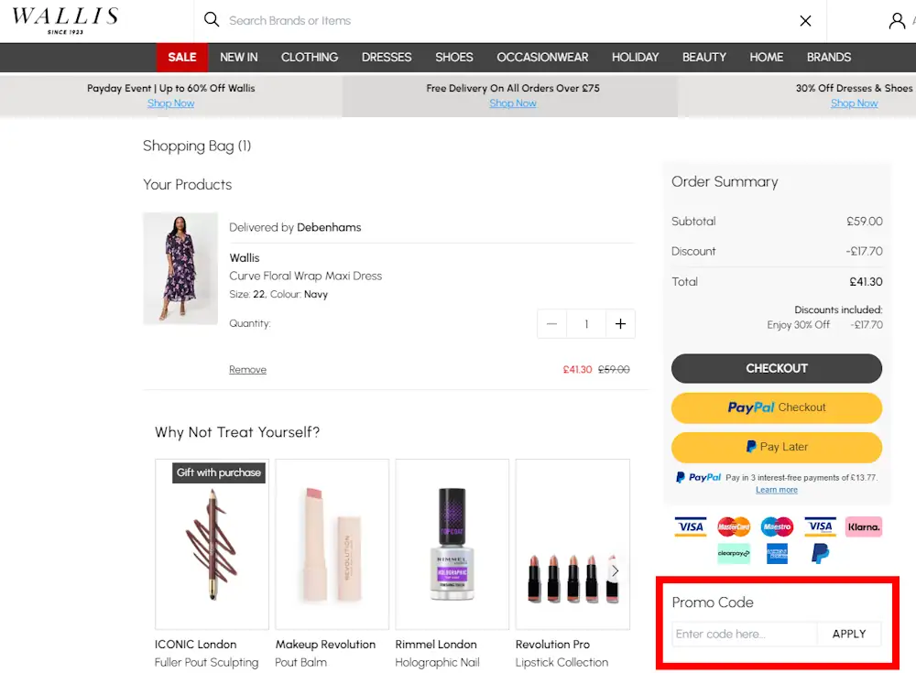Screen dimensions: 916x673
Task: Click the sale price £41.30 on dress
Action: point(577,370)
